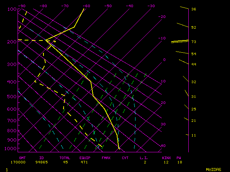Click the 73 knot wind speed value
This screenshot has width=230, height=172.
pyautogui.click(x=193, y=42)
